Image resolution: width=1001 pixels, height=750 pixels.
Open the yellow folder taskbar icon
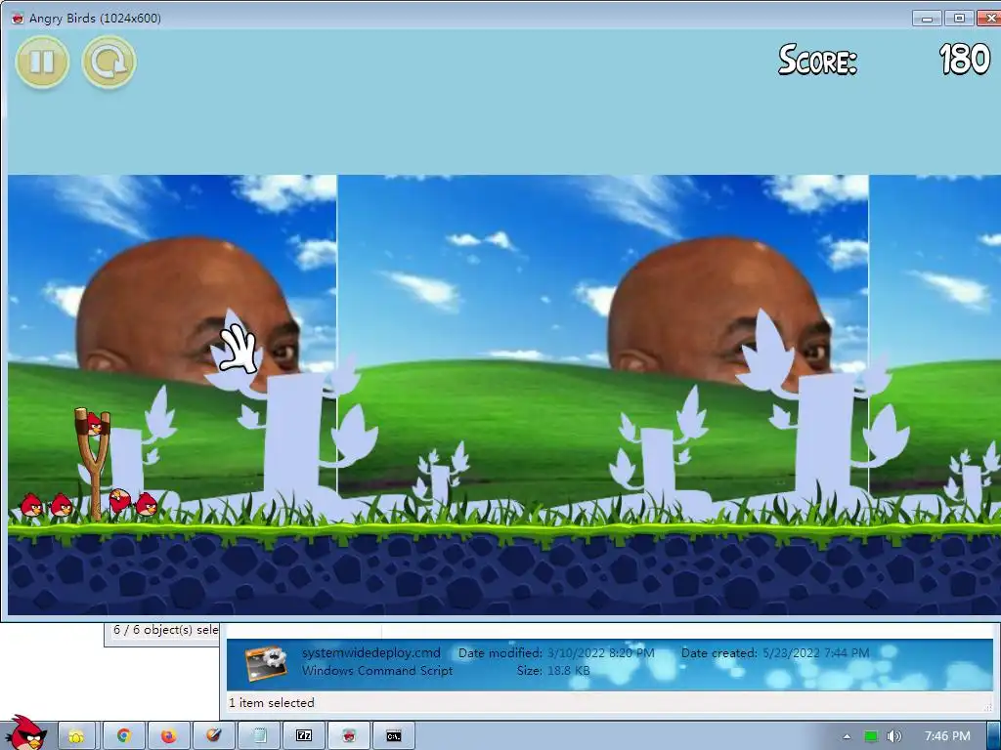pyautogui.click(x=76, y=736)
